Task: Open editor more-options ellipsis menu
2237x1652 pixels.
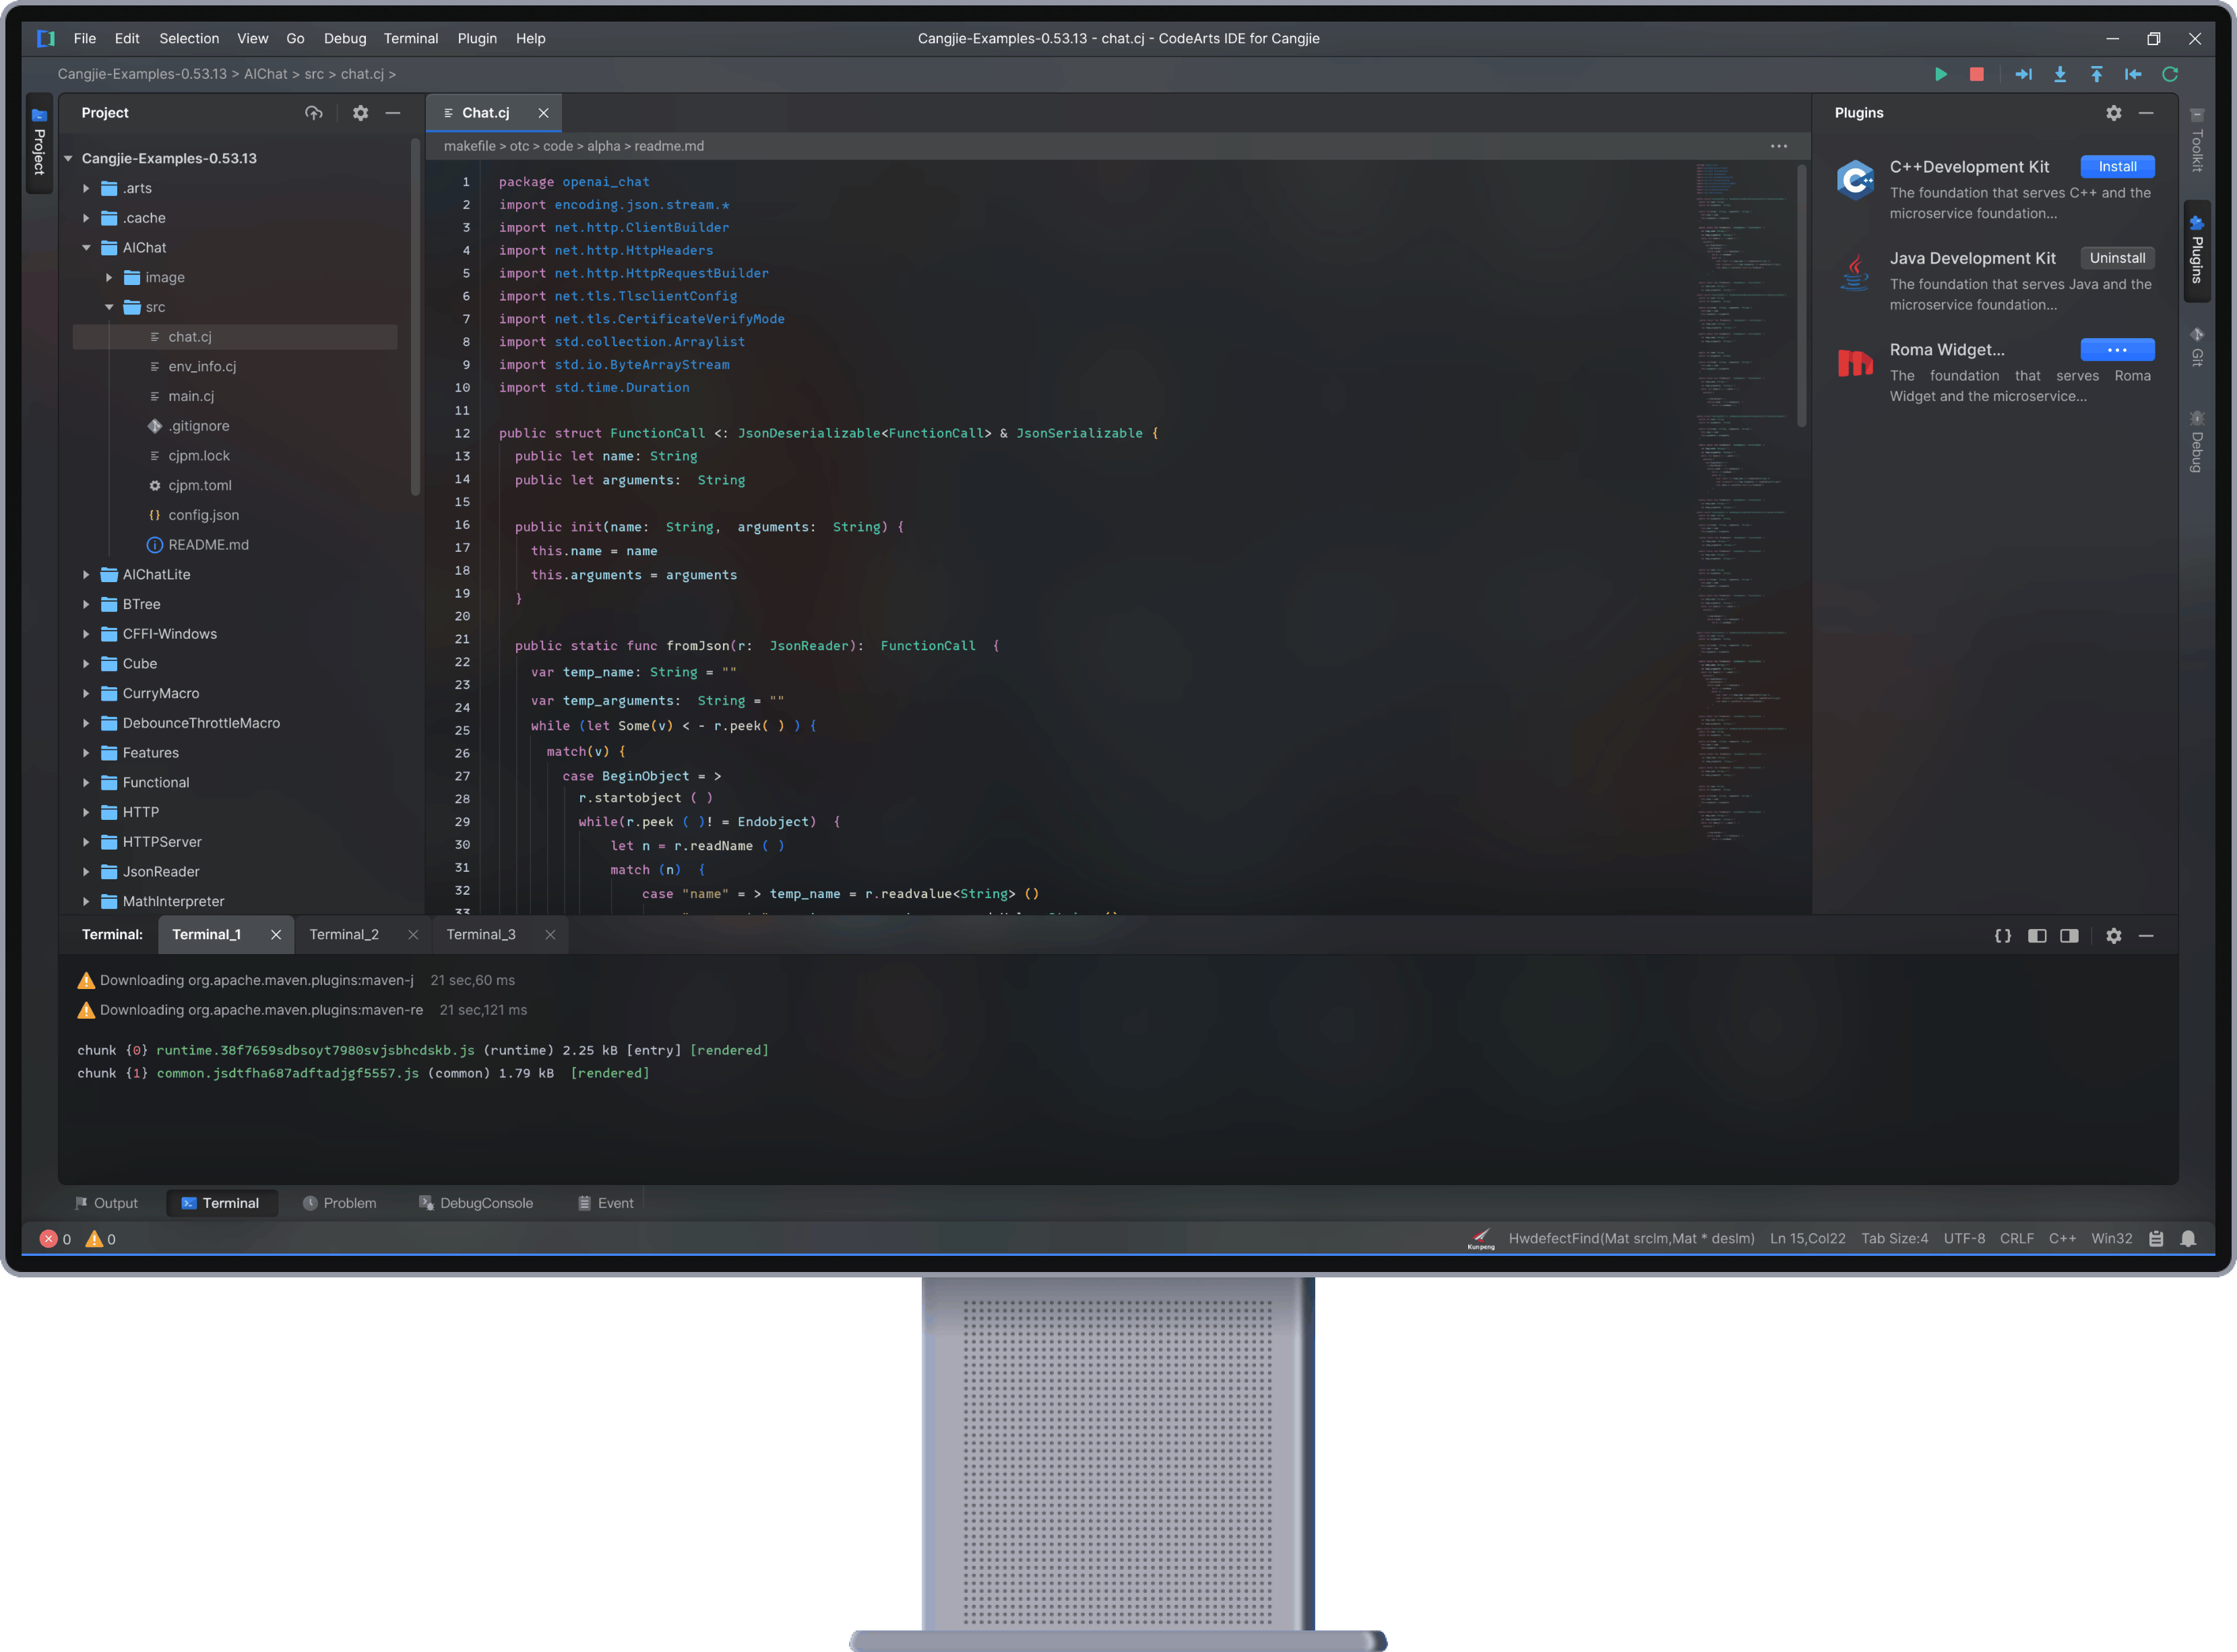Action: pyautogui.click(x=1779, y=146)
